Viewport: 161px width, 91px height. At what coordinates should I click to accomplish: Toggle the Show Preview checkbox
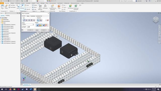click(x=22, y=27)
